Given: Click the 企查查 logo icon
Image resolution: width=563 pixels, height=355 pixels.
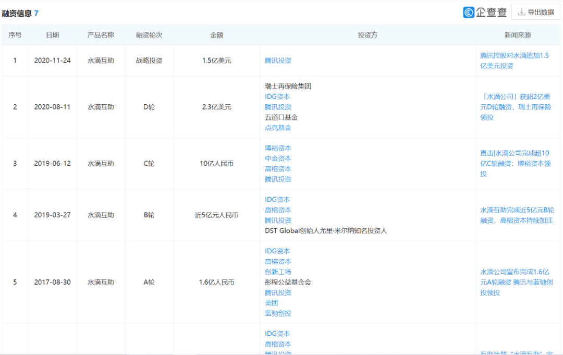Looking at the screenshot, I should coord(470,11).
